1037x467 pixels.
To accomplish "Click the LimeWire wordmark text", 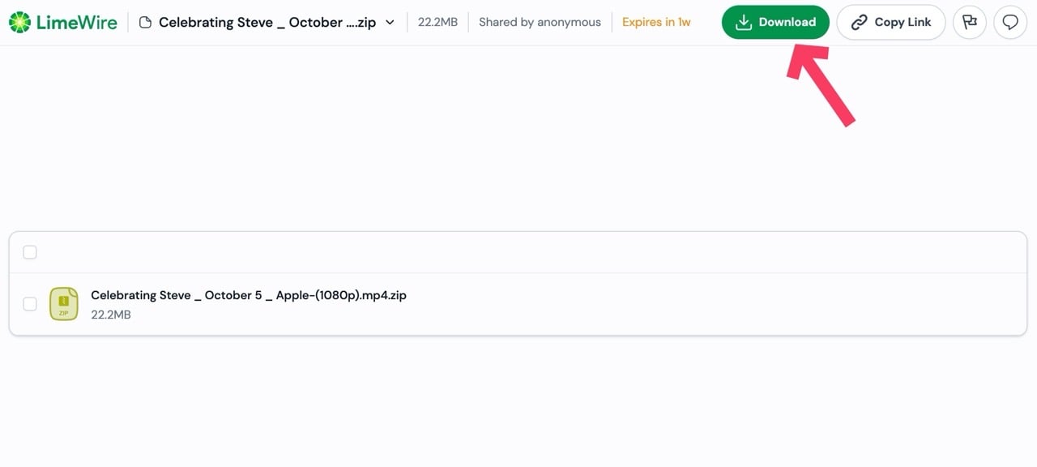I will (x=77, y=23).
